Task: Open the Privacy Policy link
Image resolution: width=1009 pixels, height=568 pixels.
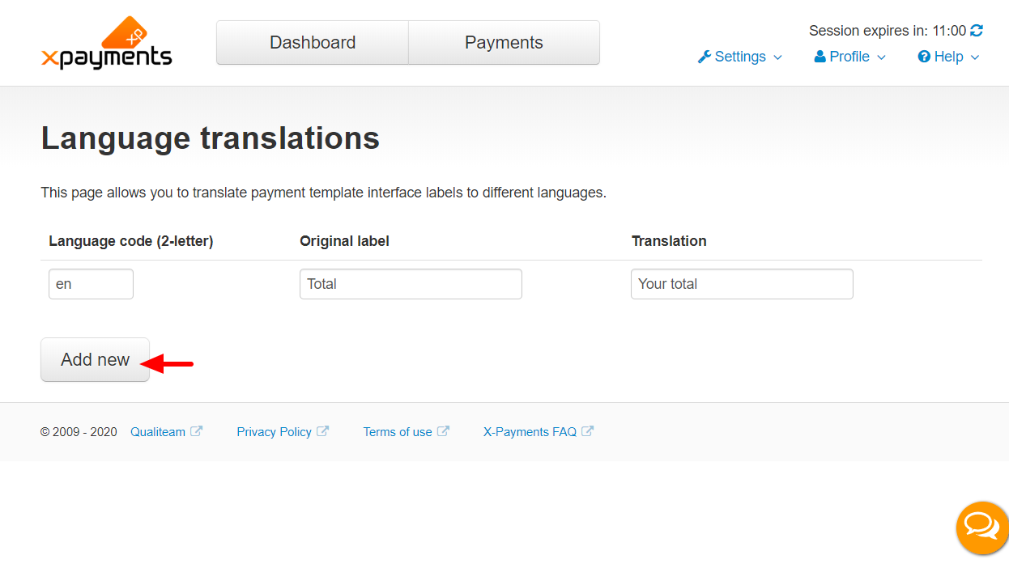Action: [x=274, y=432]
